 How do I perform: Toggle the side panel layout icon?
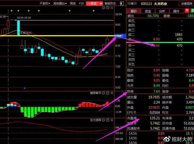coord(122,3)
